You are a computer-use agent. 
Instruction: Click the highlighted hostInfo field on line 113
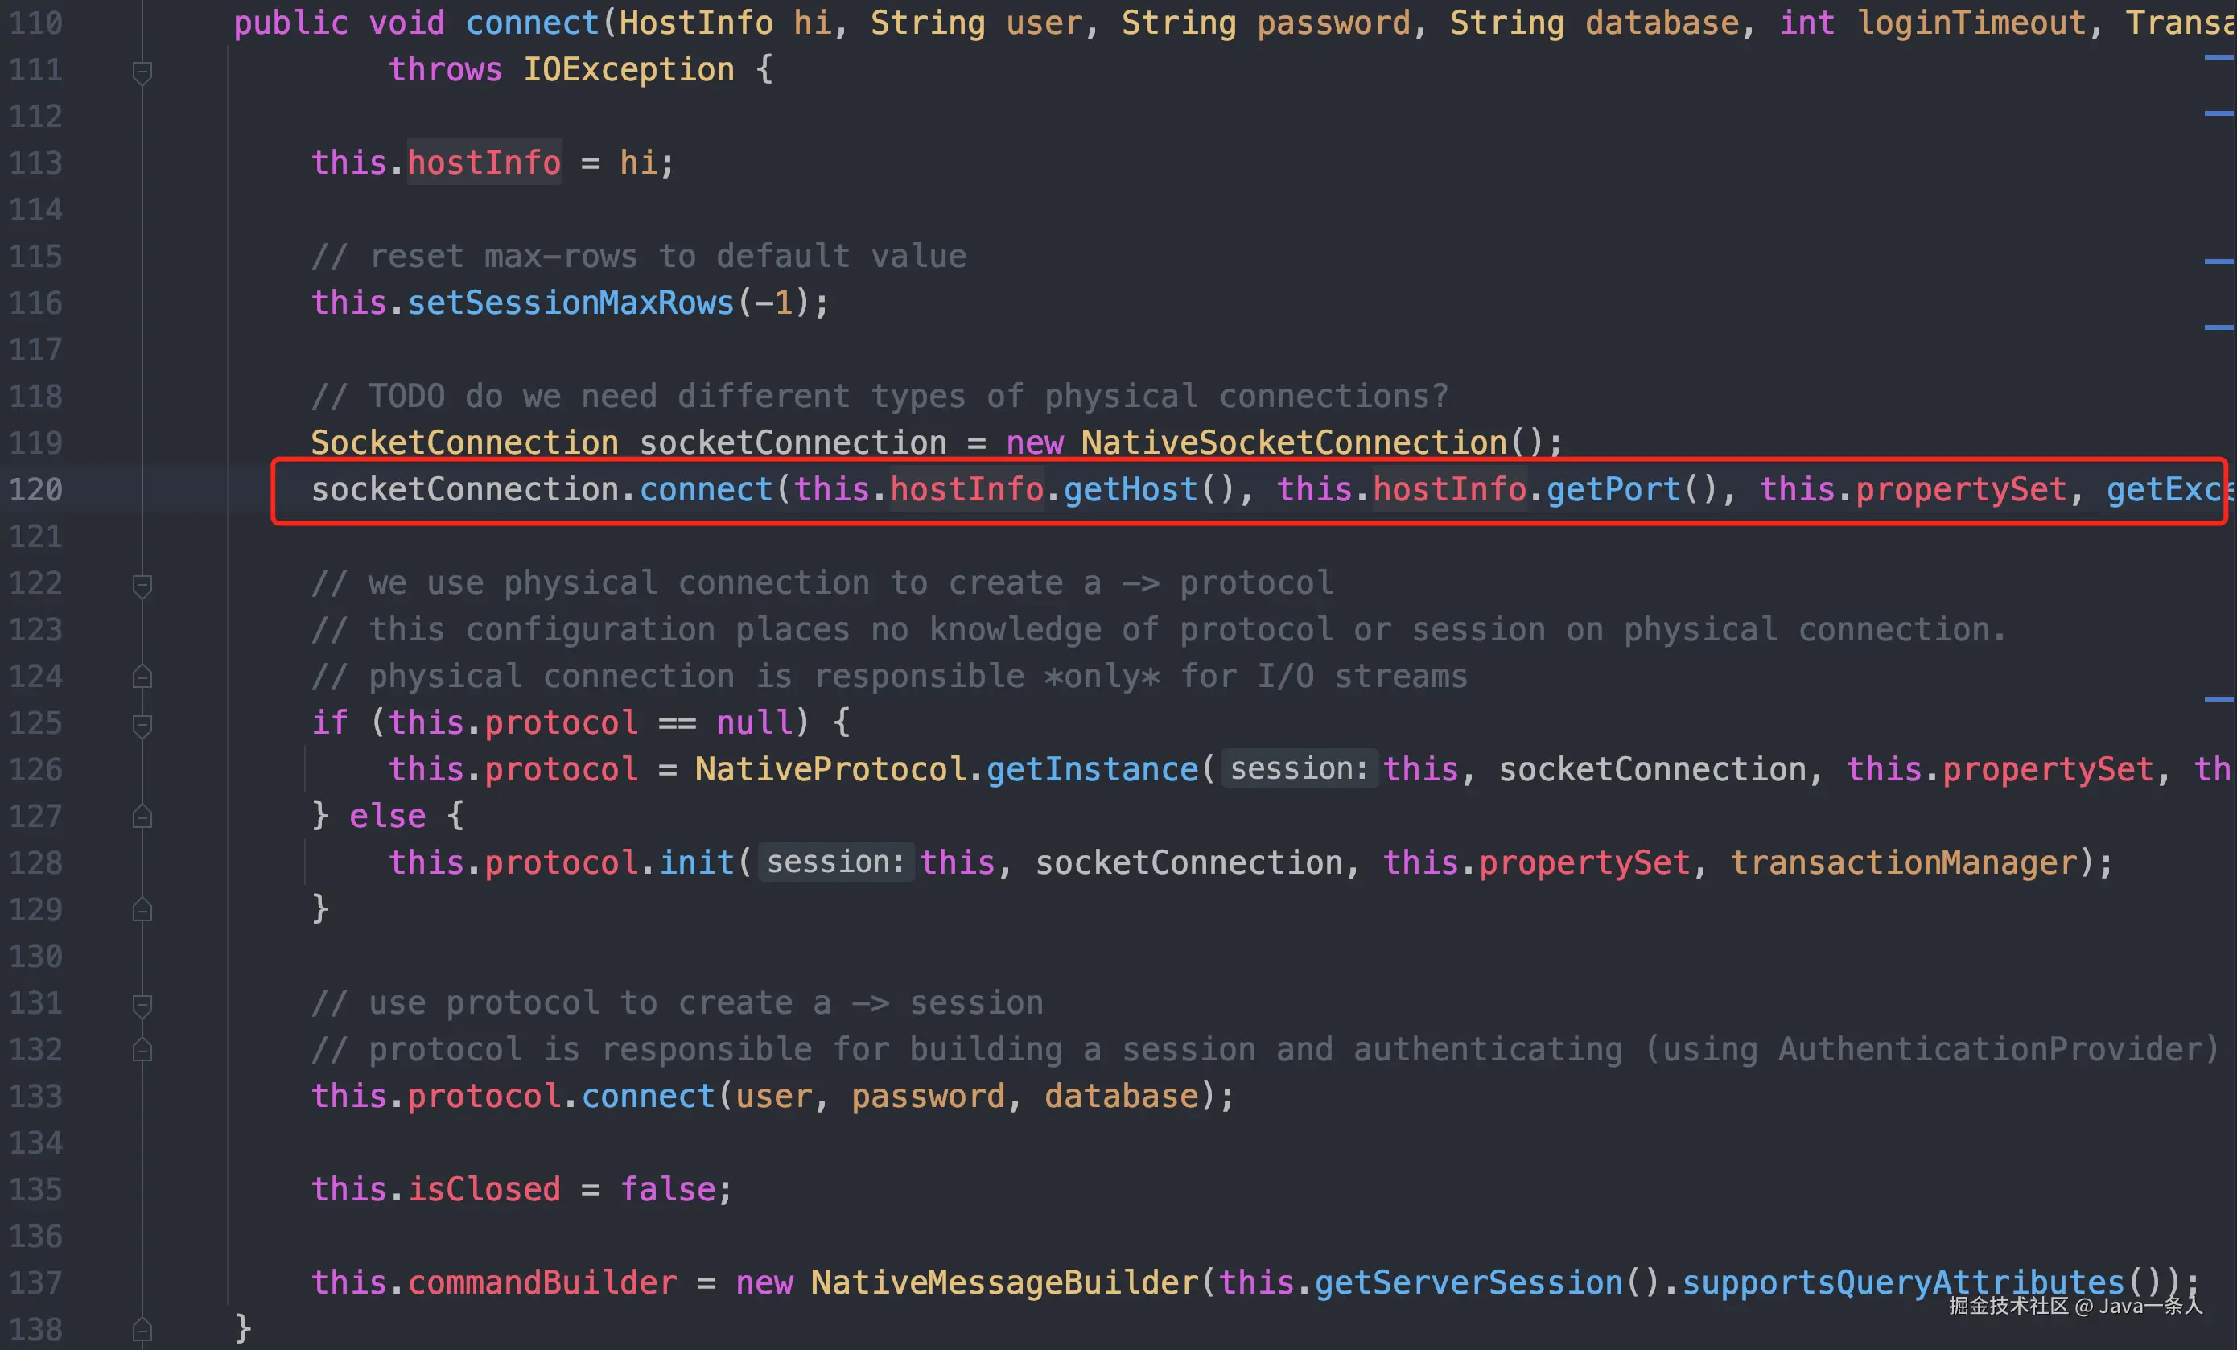point(484,163)
